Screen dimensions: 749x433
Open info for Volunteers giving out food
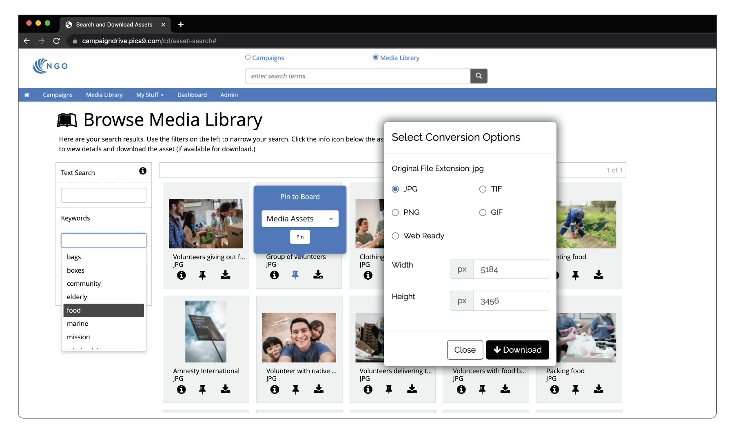click(x=182, y=275)
